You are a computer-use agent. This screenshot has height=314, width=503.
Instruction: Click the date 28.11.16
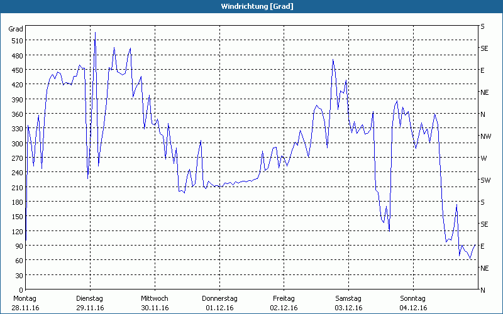coord(26,308)
